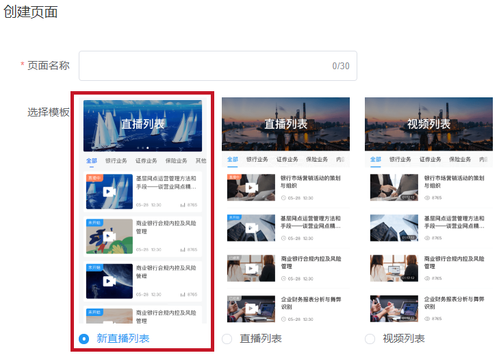Click play icon of 企业财务报表 item in 直播列表

click(x=251, y=309)
